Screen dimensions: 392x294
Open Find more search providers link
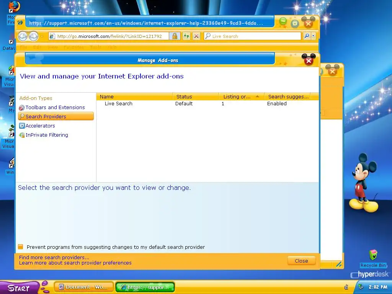[x=54, y=257]
